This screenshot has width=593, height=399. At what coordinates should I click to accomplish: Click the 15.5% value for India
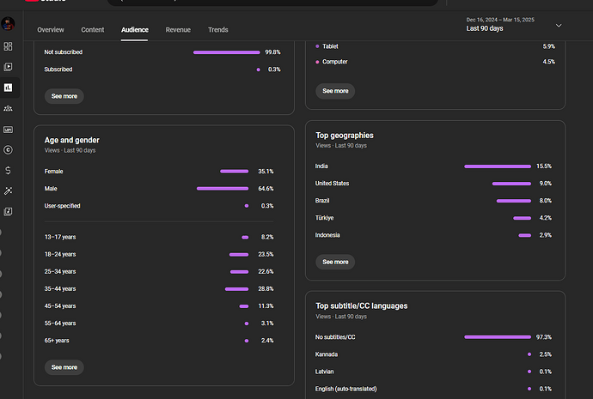[544, 166]
